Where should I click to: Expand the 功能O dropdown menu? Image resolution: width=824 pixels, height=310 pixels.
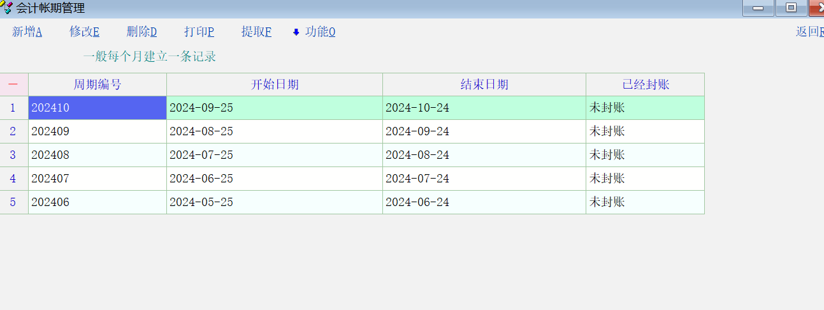point(314,32)
